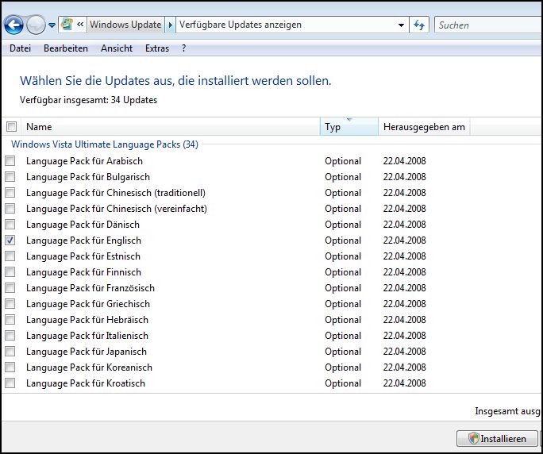Check the Language Pack für Koreanisch checkbox
Viewport: 543px width, 454px height.
(x=10, y=367)
